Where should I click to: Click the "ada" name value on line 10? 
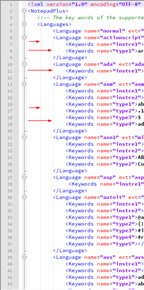pos(108,64)
